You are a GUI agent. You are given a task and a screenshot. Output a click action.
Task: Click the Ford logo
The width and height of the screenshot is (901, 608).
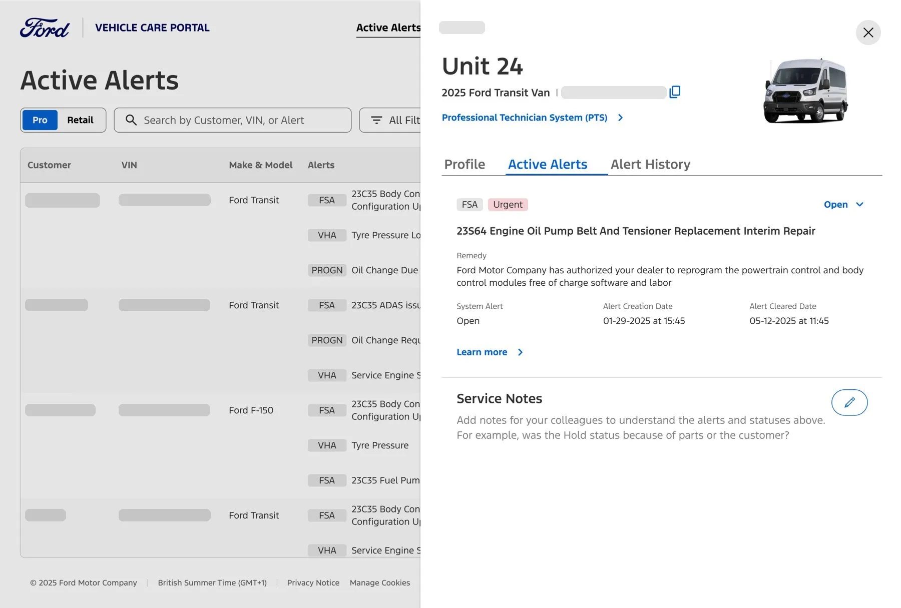tap(45, 28)
